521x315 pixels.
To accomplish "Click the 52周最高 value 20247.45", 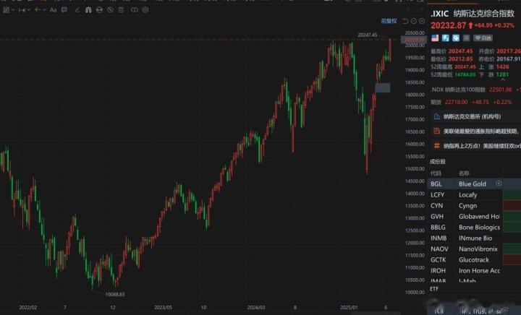I will click(465, 67).
